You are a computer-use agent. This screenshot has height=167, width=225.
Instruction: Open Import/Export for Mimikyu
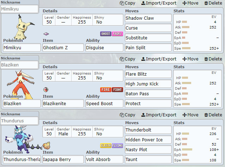pyautogui.click(x=159, y=3)
